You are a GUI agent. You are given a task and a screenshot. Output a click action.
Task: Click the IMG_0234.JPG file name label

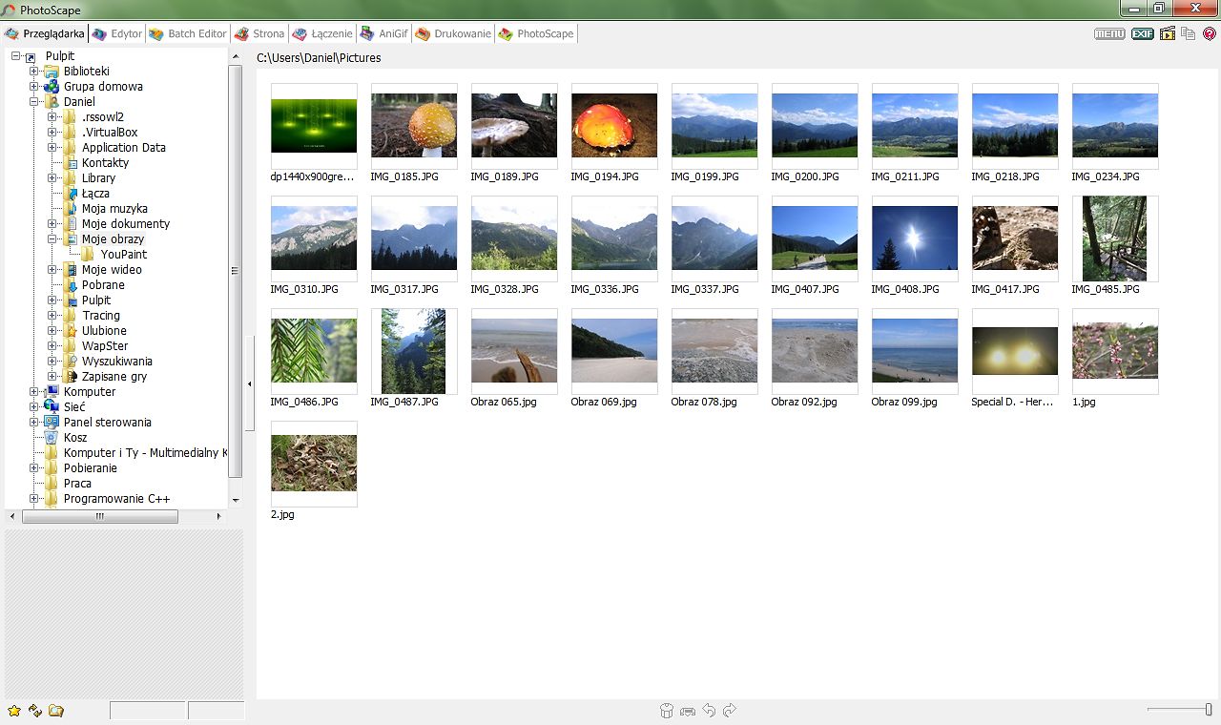coord(1106,176)
